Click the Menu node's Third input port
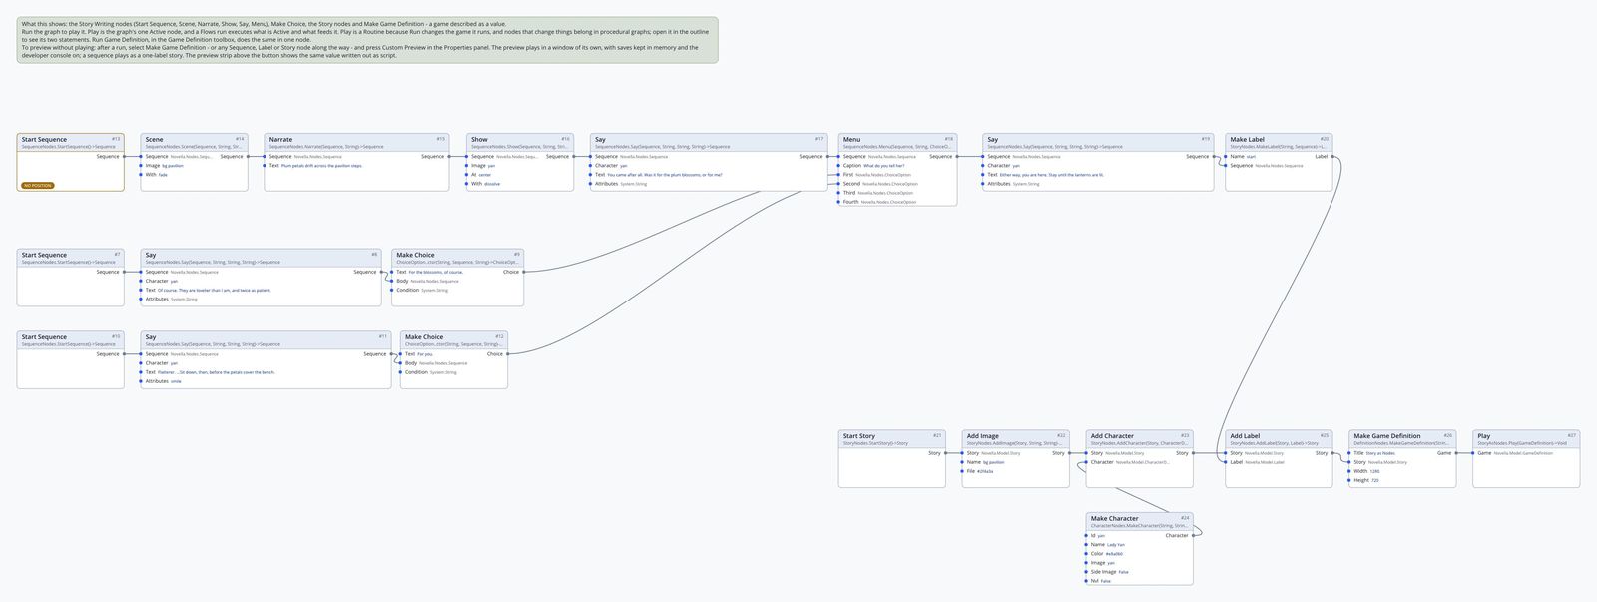1597x602 pixels. [839, 193]
